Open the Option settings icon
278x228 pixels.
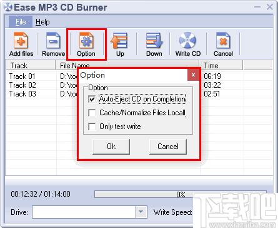[86, 44]
